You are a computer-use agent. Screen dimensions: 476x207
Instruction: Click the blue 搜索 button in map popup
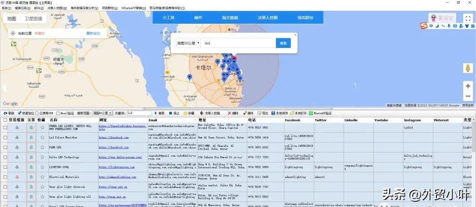[283, 43]
